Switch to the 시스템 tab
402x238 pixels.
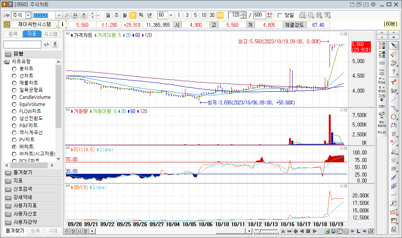tap(51, 34)
